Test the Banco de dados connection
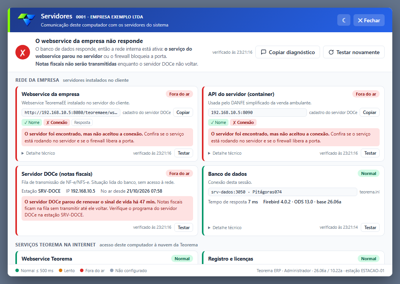Image resolution: width=400 pixels, height=284 pixels. (370, 228)
